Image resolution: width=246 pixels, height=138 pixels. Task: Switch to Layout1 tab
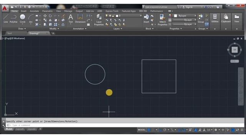tap(20, 129)
